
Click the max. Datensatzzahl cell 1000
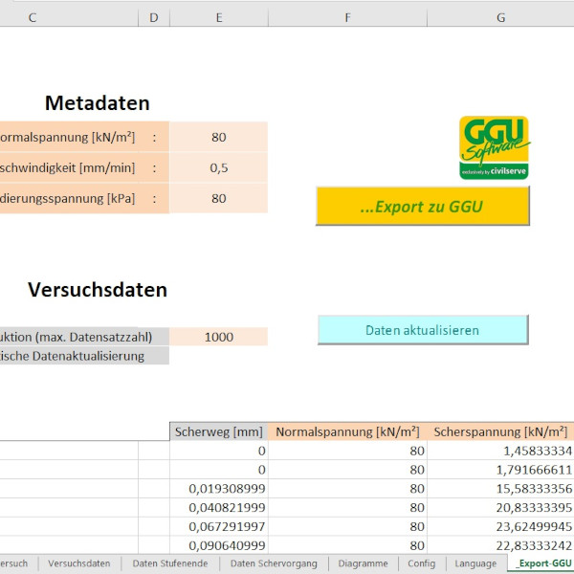point(218,337)
